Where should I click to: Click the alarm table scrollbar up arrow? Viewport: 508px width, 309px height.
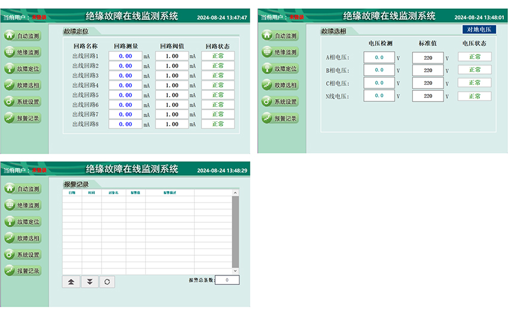click(x=235, y=193)
